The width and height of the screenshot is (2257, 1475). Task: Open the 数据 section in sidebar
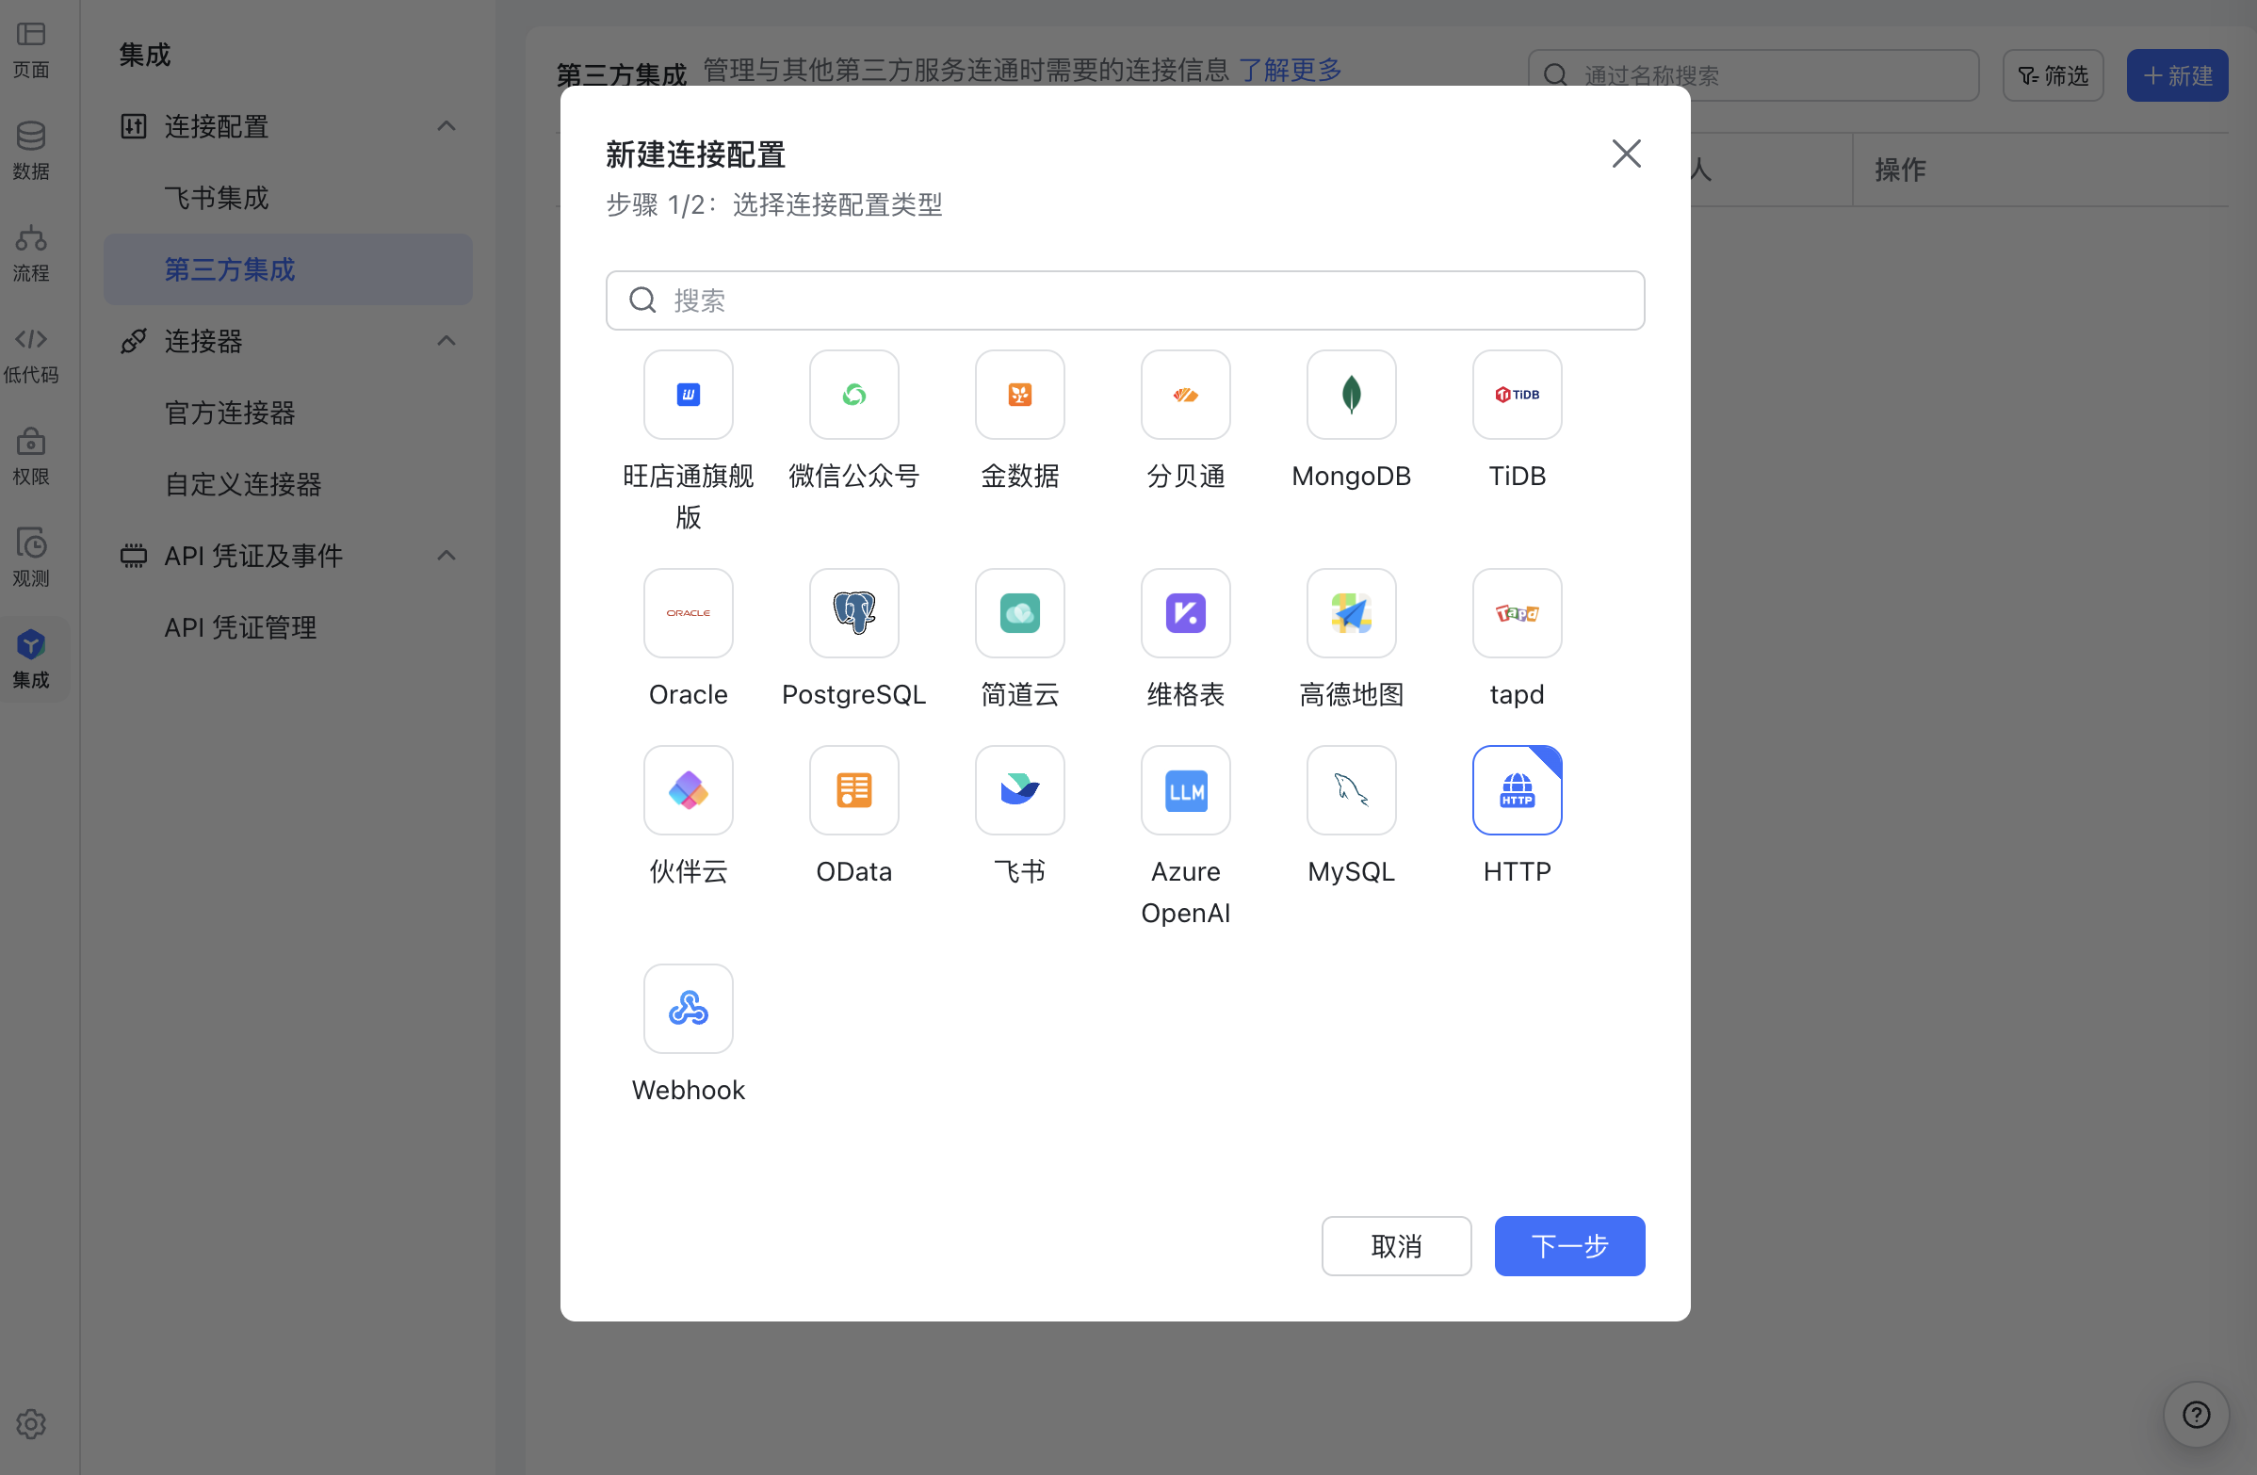(x=31, y=152)
